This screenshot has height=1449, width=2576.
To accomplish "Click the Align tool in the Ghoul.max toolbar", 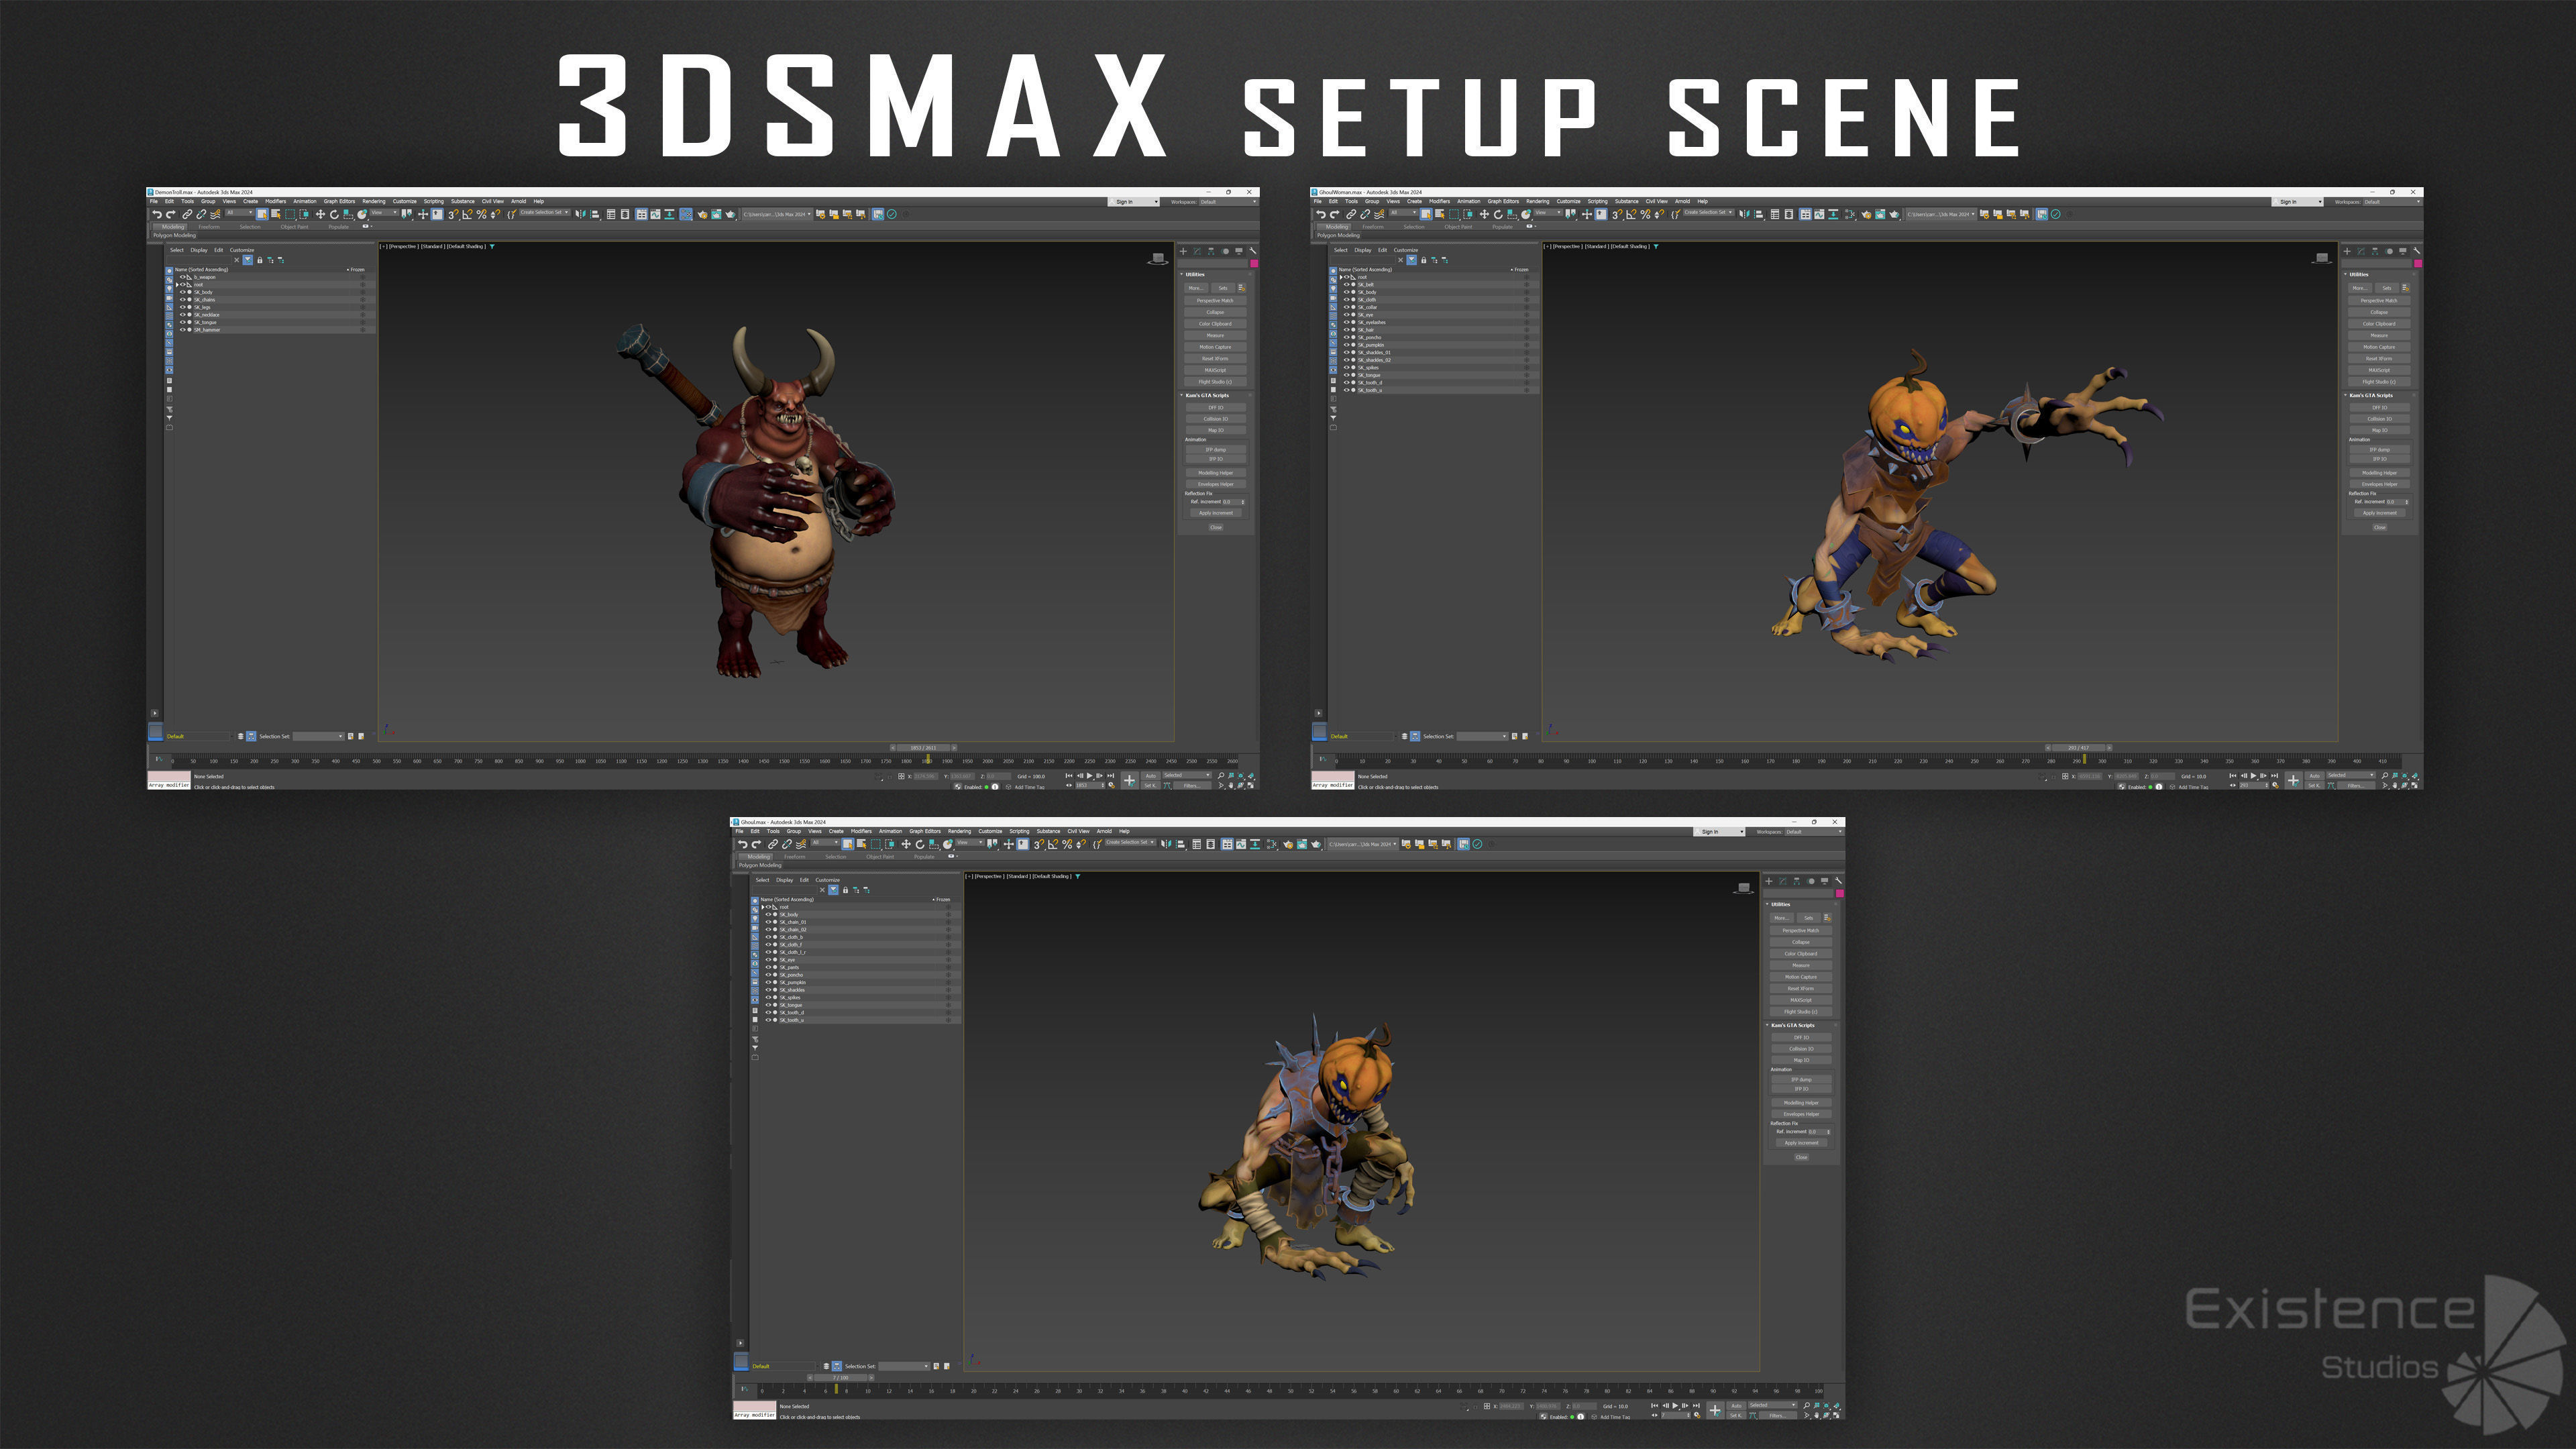I will coord(1180,844).
